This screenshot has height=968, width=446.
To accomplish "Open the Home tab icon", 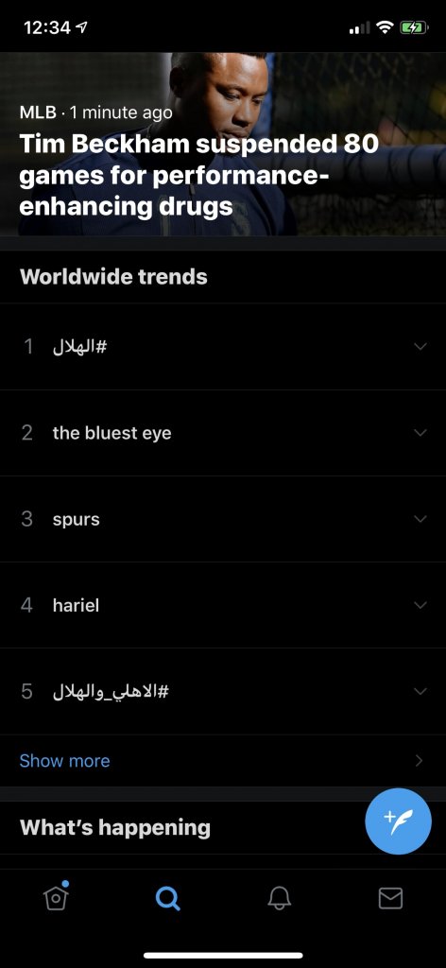I will coord(56,897).
